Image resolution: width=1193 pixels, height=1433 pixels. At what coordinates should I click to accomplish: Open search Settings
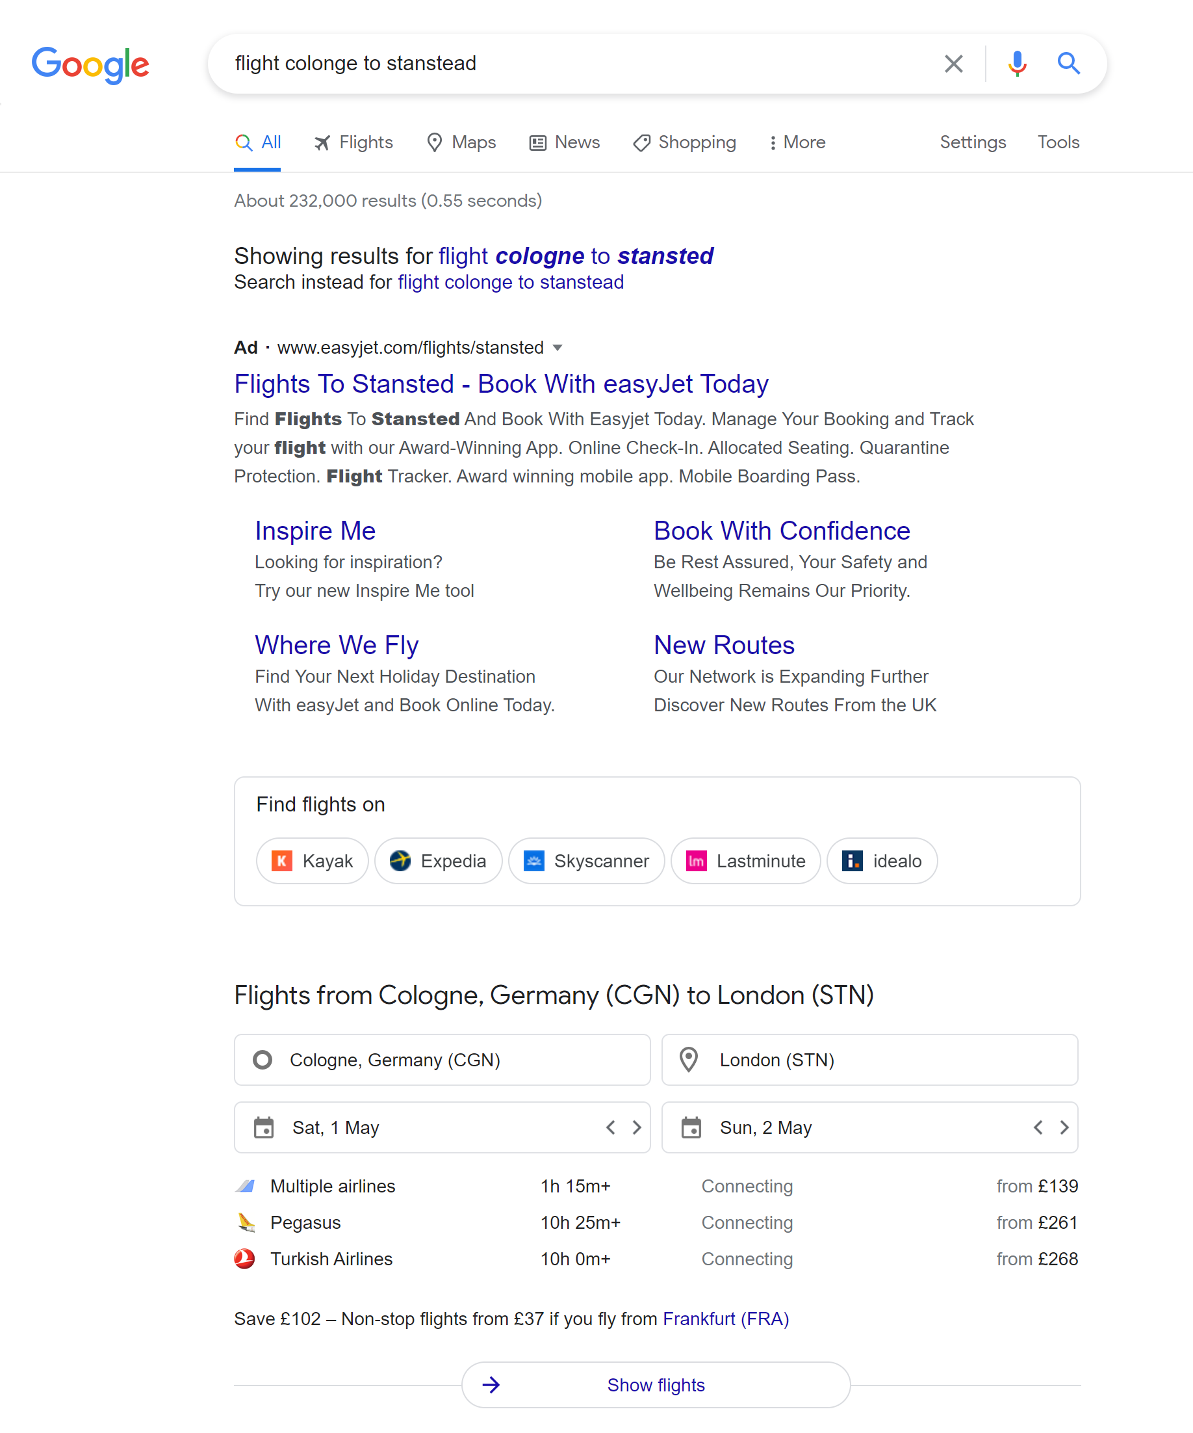click(x=973, y=142)
